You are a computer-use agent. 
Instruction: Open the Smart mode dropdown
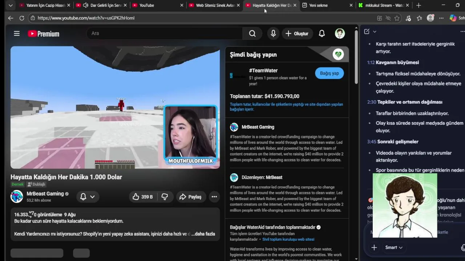(393, 247)
